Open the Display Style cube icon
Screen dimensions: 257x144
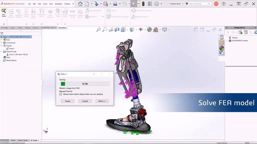point(132,30)
